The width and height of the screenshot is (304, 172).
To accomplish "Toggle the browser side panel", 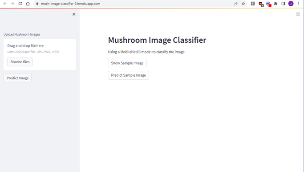I will point(283,4).
